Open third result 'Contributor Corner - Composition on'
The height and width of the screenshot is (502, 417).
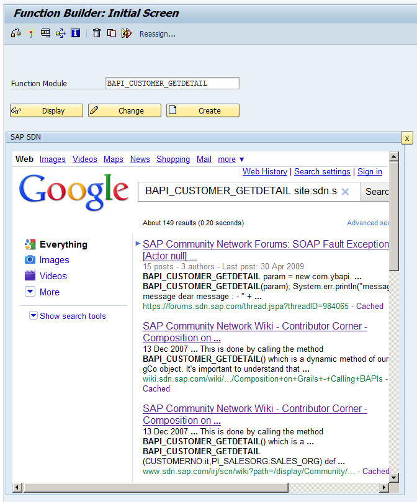(x=255, y=415)
